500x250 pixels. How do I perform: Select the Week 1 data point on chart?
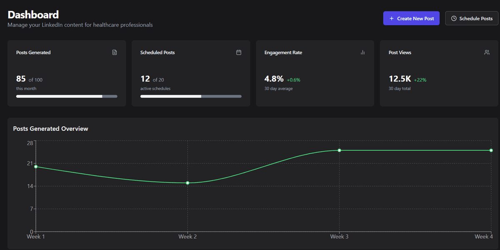point(36,167)
